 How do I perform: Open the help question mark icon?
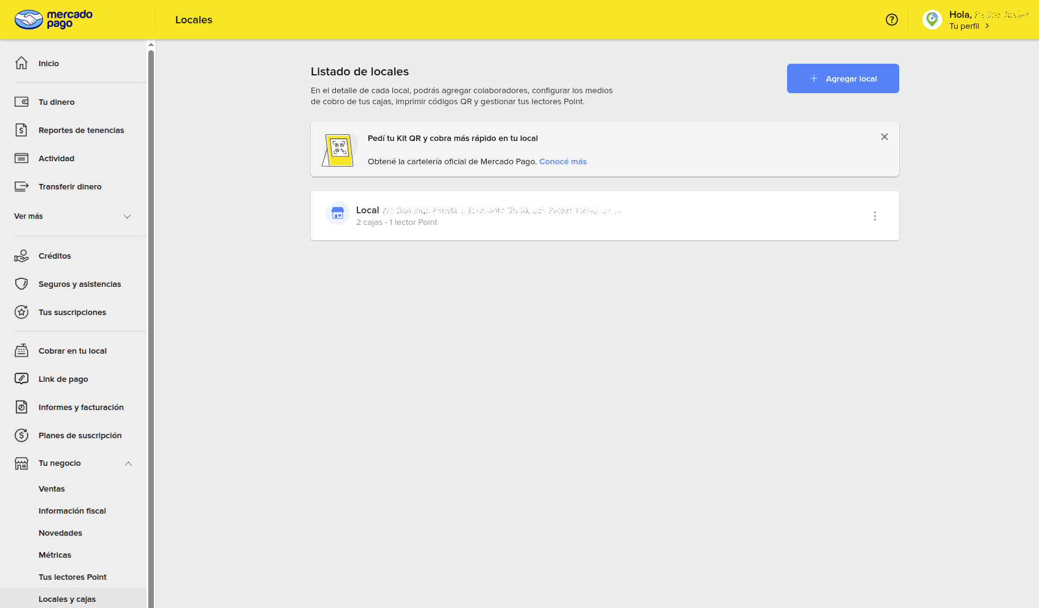tap(891, 20)
